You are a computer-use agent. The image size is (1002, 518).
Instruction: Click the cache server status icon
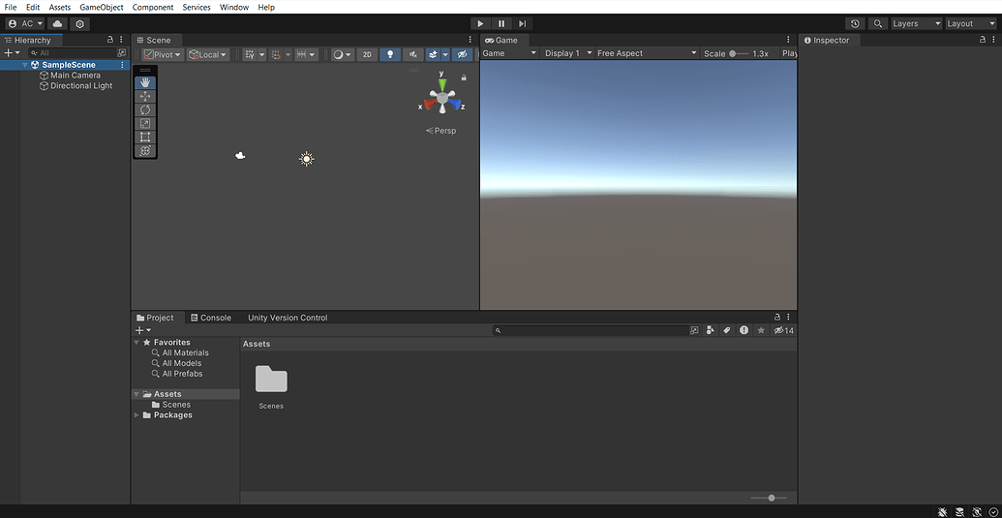(959, 511)
